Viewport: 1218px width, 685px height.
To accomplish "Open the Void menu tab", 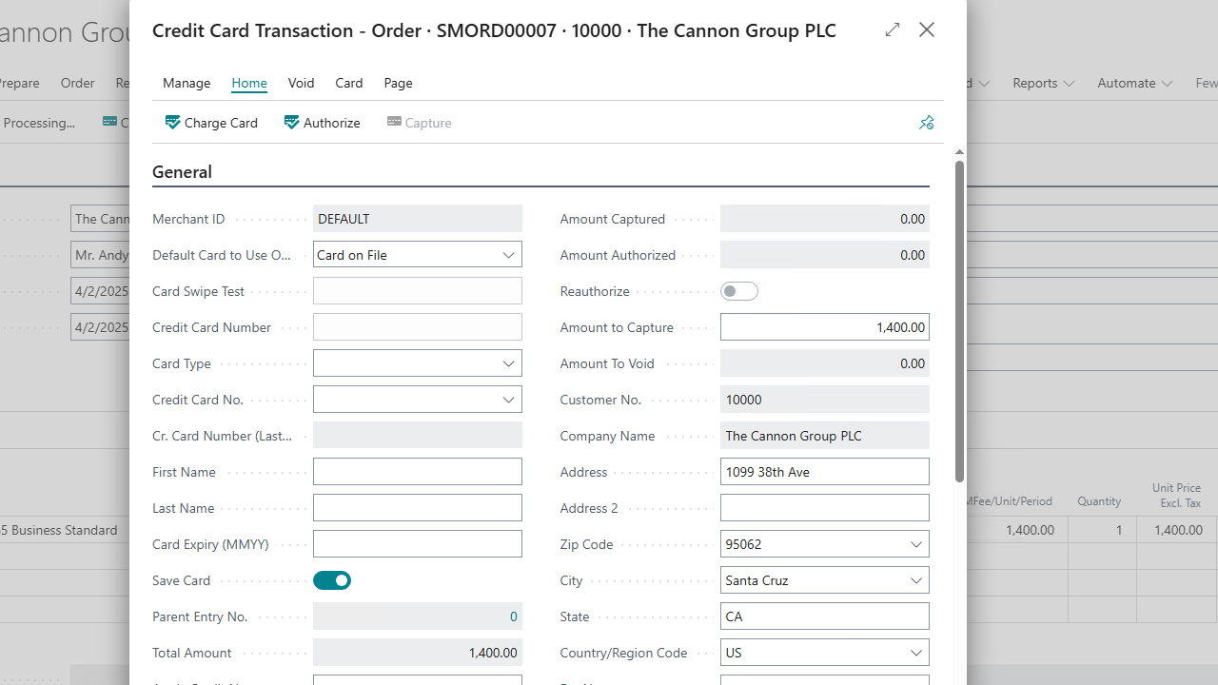I will [301, 83].
